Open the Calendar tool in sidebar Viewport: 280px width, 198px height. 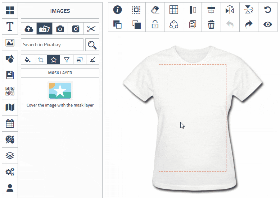pyautogui.click(x=10, y=123)
